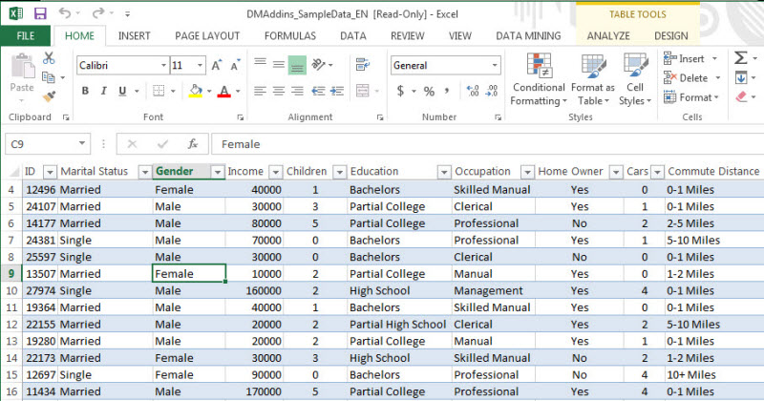Apply the yellow fill color

pos(195,92)
